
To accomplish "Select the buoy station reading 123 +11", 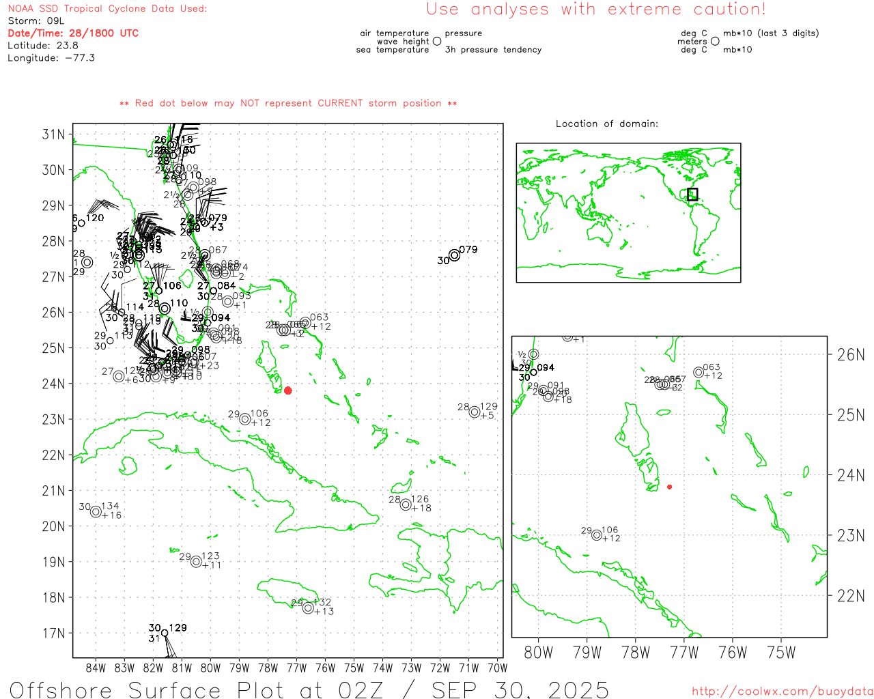I will coord(197,562).
